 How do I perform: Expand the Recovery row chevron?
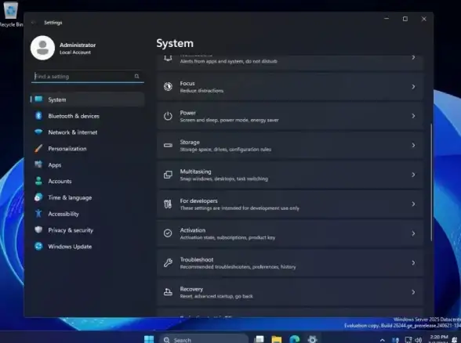point(413,292)
